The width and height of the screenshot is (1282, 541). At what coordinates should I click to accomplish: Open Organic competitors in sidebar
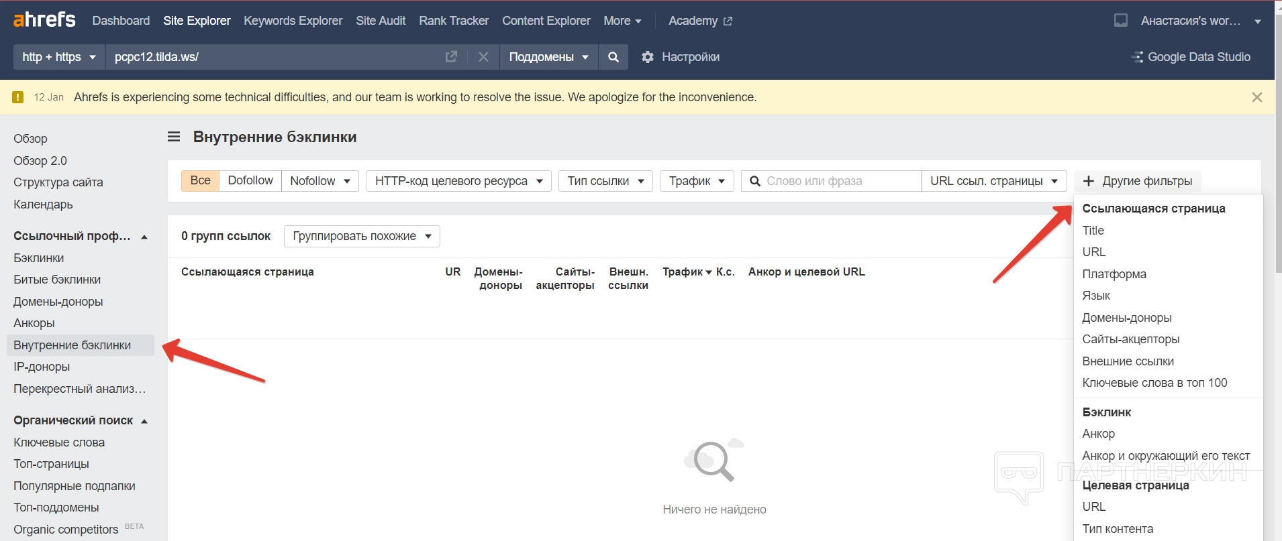tap(66, 530)
